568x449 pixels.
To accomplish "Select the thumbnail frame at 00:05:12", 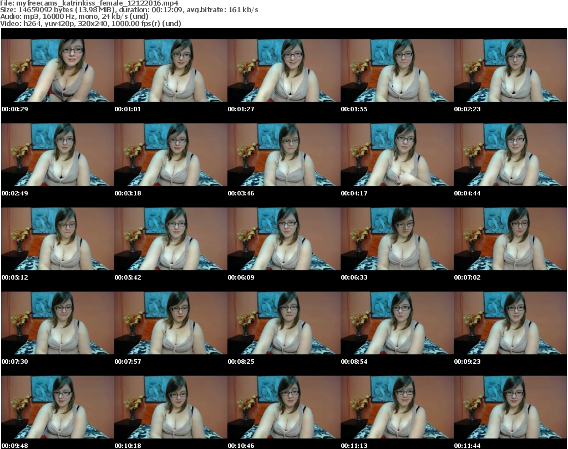I will point(58,239).
